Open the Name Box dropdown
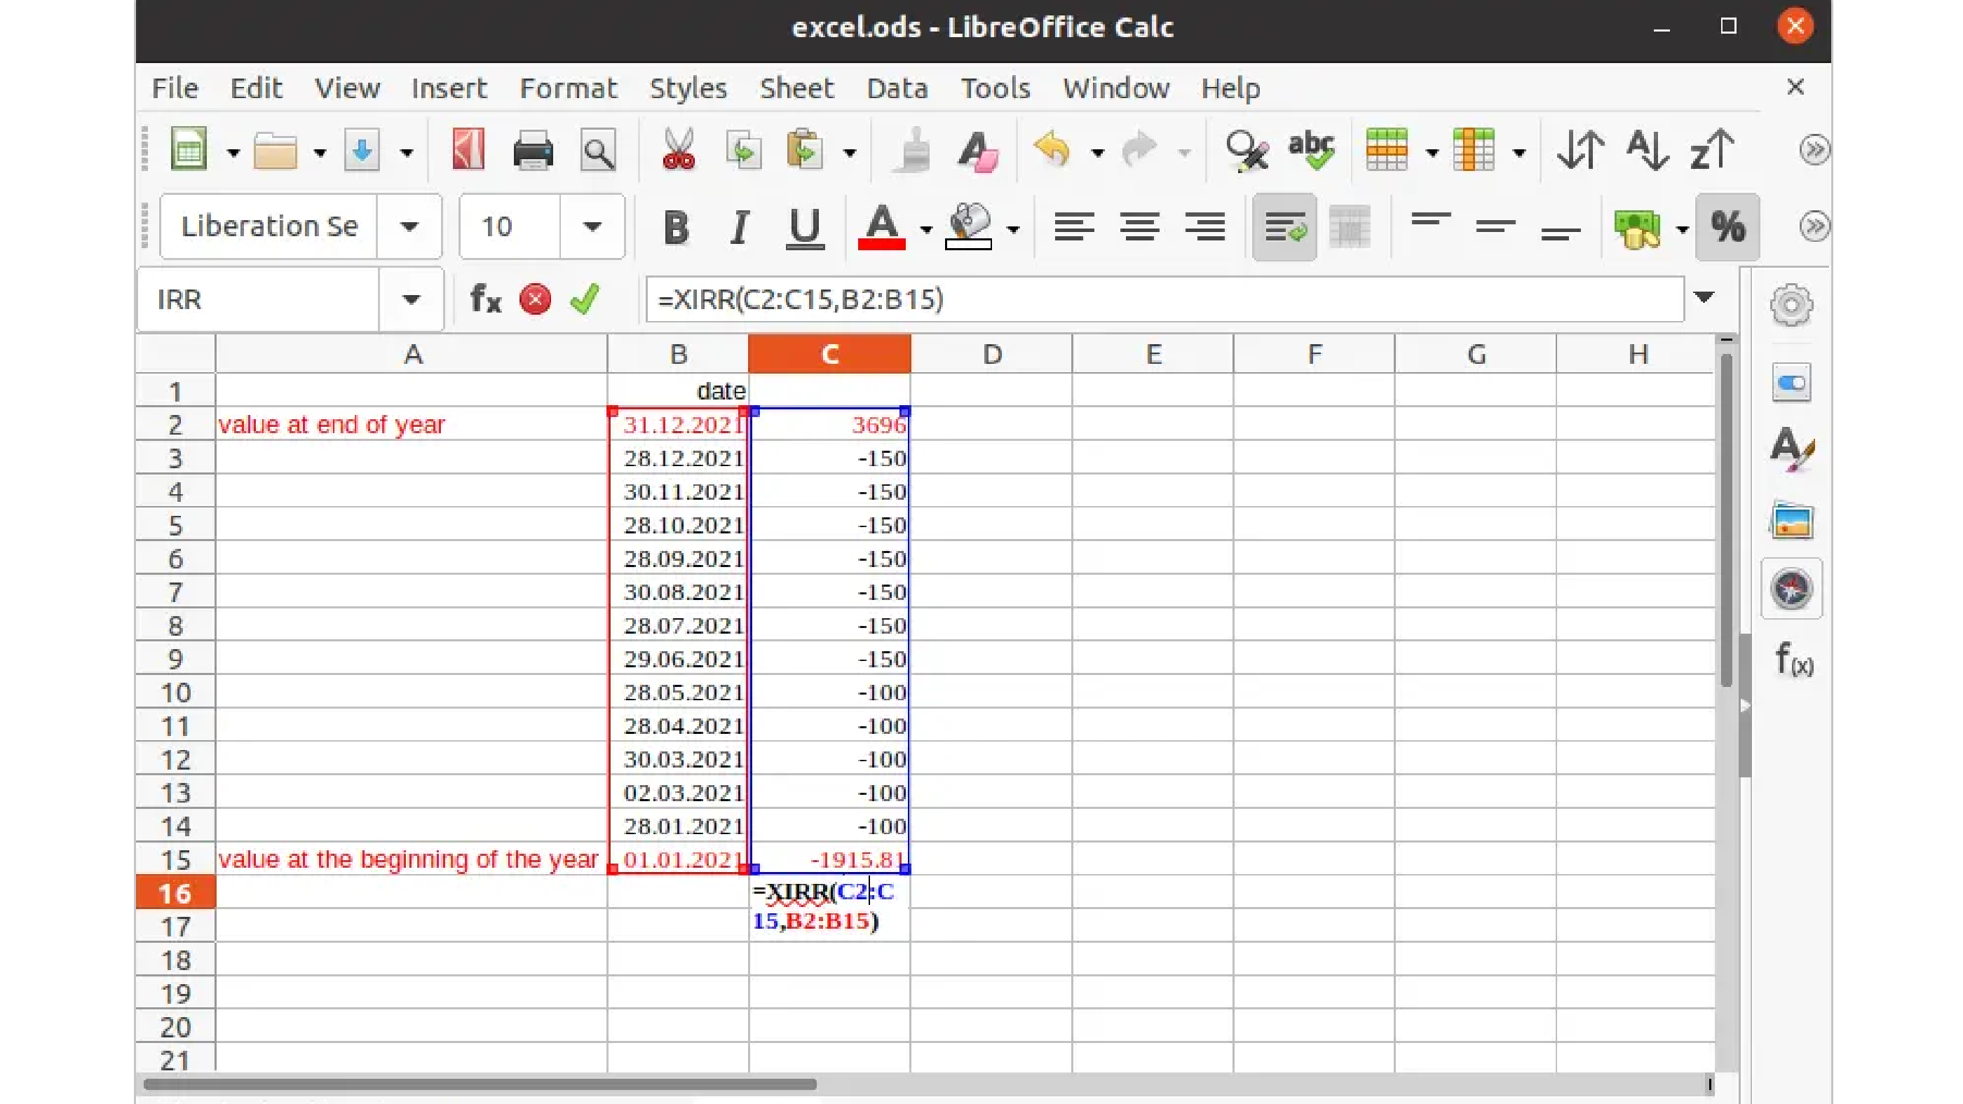 (411, 299)
